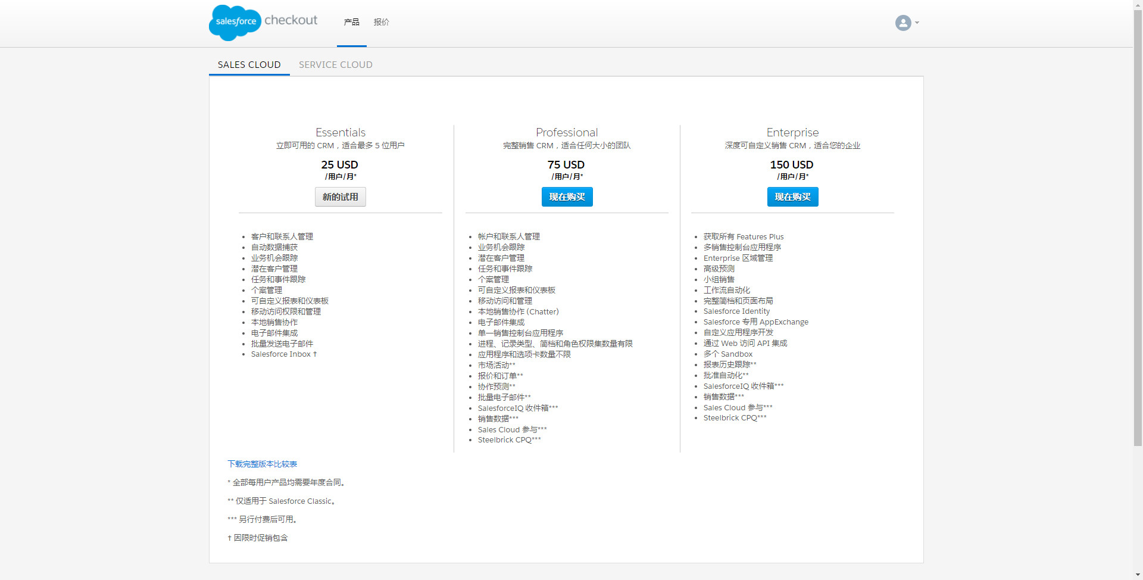
Task: Click the scrollbar up arrow
Action: [1138, 4]
